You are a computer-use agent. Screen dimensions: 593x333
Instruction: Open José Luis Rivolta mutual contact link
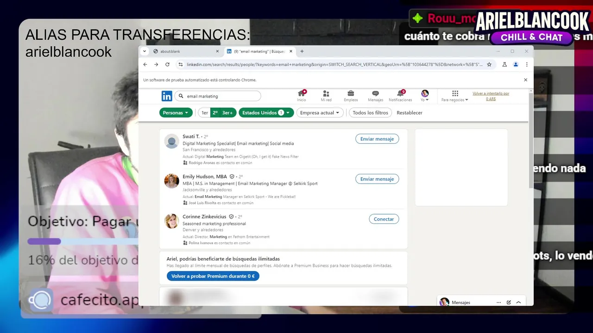click(x=203, y=203)
